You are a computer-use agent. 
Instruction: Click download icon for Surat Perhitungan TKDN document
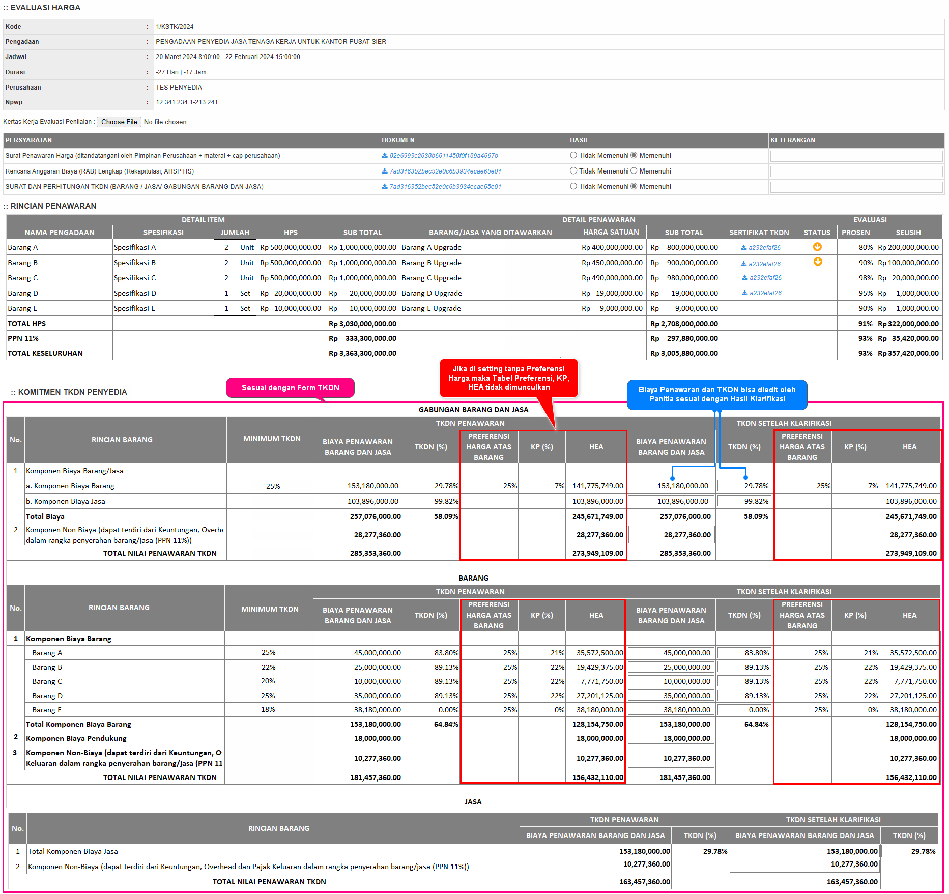(385, 187)
